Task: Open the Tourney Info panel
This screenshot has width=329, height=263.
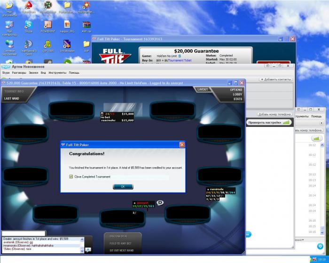Action: tap(14, 92)
